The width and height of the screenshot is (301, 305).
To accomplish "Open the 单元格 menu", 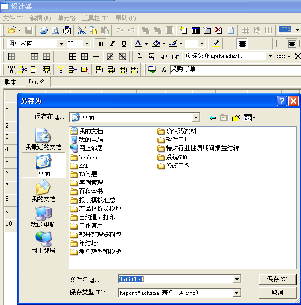I will pyautogui.click(x=66, y=18).
